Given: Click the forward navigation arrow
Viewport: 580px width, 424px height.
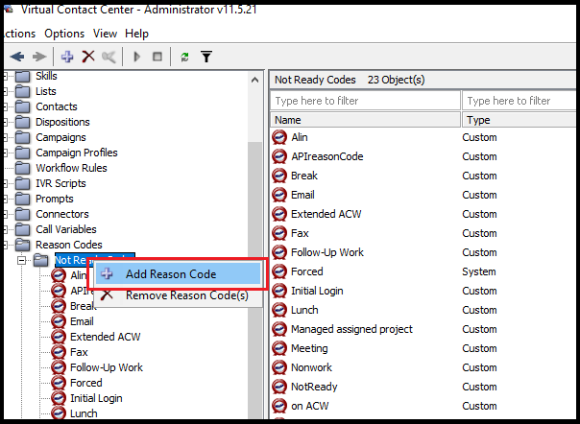Looking at the screenshot, I should (x=39, y=57).
